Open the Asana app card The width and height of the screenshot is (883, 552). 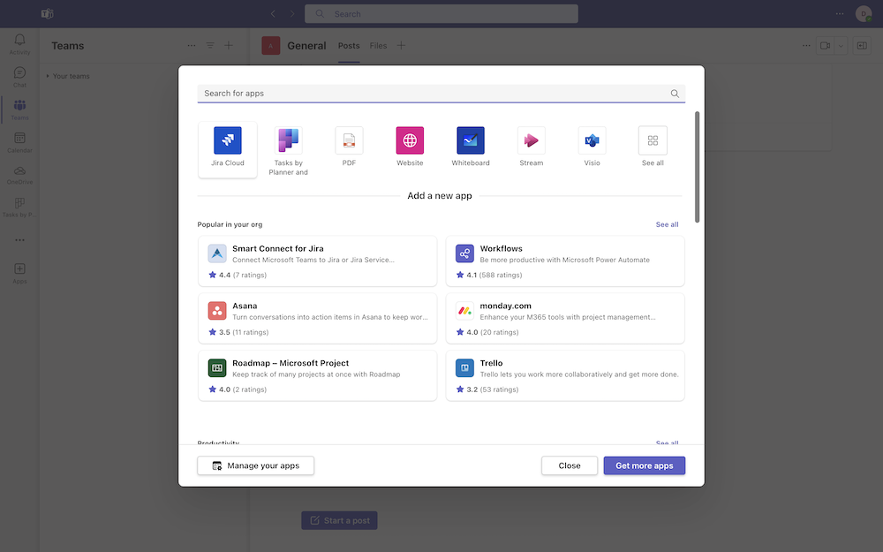coord(318,318)
